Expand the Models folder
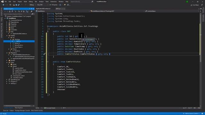 (7, 60)
